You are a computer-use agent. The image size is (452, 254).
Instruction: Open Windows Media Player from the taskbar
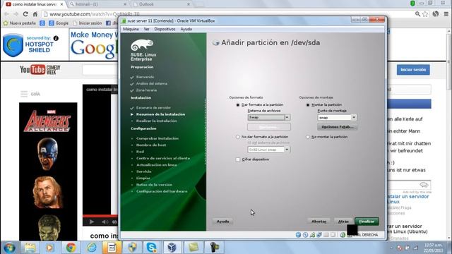(49, 248)
